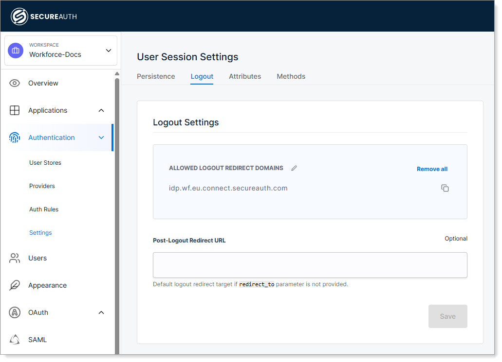This screenshot has width=502, height=362.
Task: Open the Workforce-Docs workspace dropdown
Action: pyautogui.click(x=108, y=50)
